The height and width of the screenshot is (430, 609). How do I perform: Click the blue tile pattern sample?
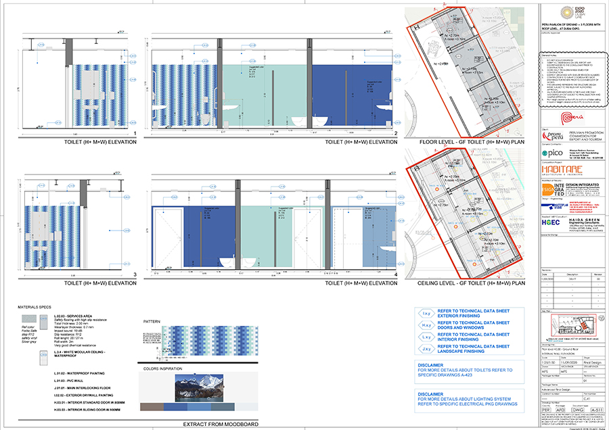tap(210, 340)
